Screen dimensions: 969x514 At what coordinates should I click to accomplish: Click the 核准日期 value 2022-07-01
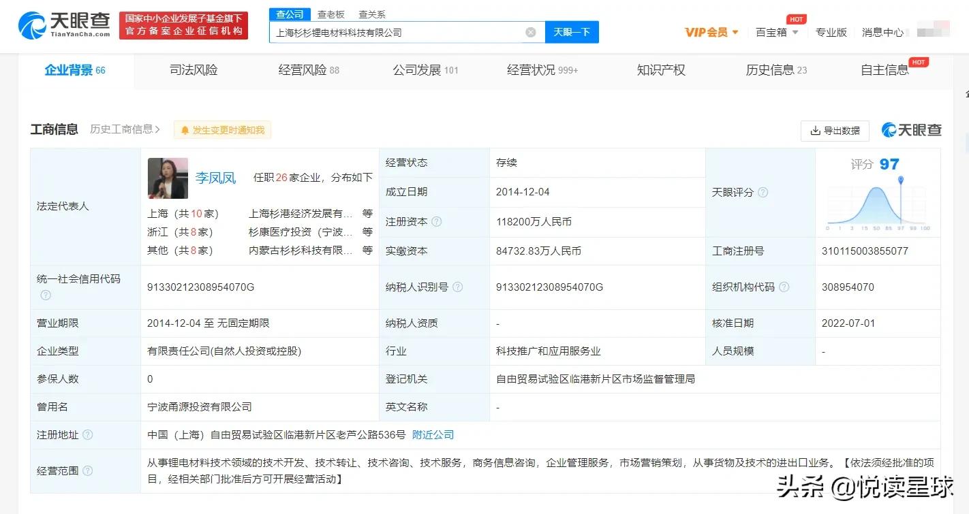848,323
